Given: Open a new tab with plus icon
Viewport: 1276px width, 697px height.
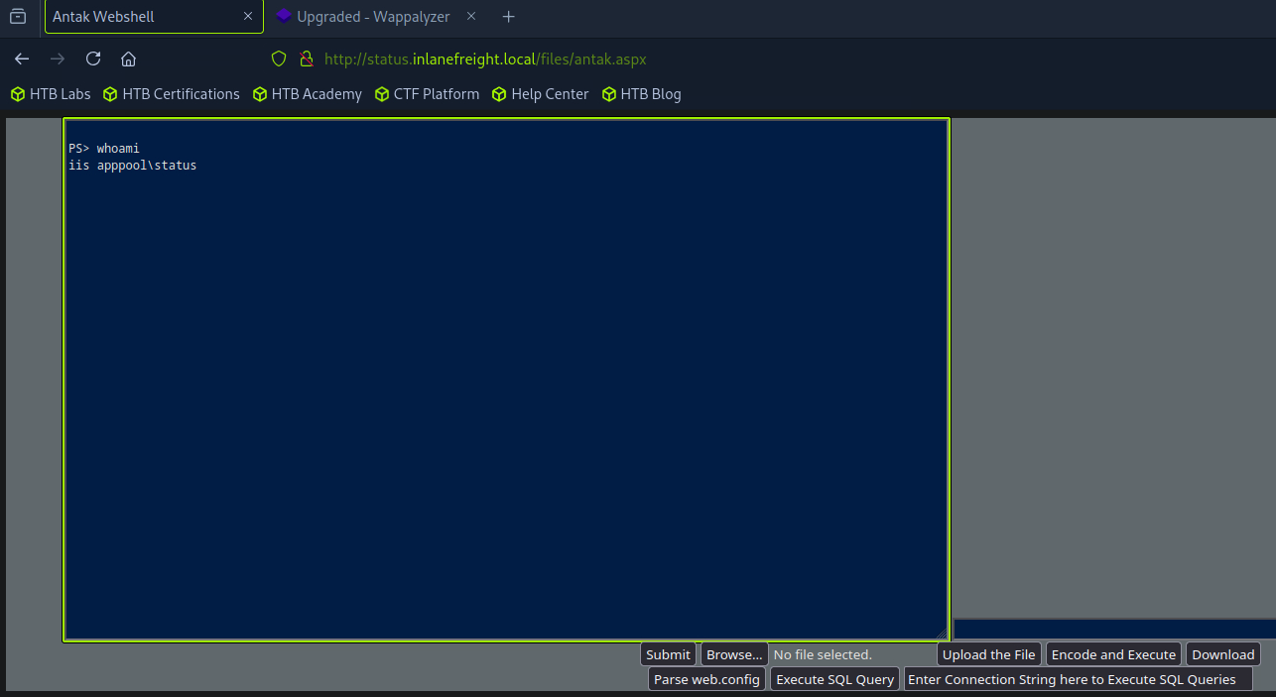Looking at the screenshot, I should click(508, 17).
